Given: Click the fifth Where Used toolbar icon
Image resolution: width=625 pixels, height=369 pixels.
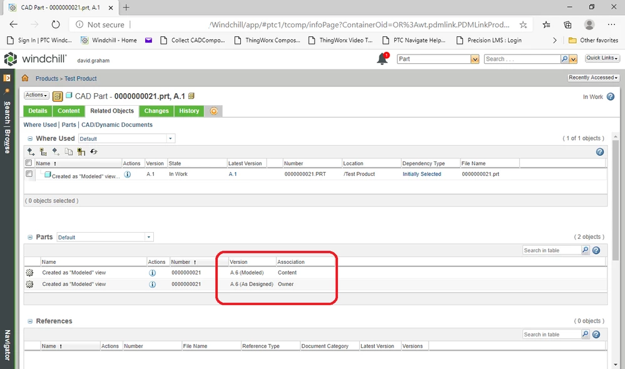Looking at the screenshot, I should 81,151.
